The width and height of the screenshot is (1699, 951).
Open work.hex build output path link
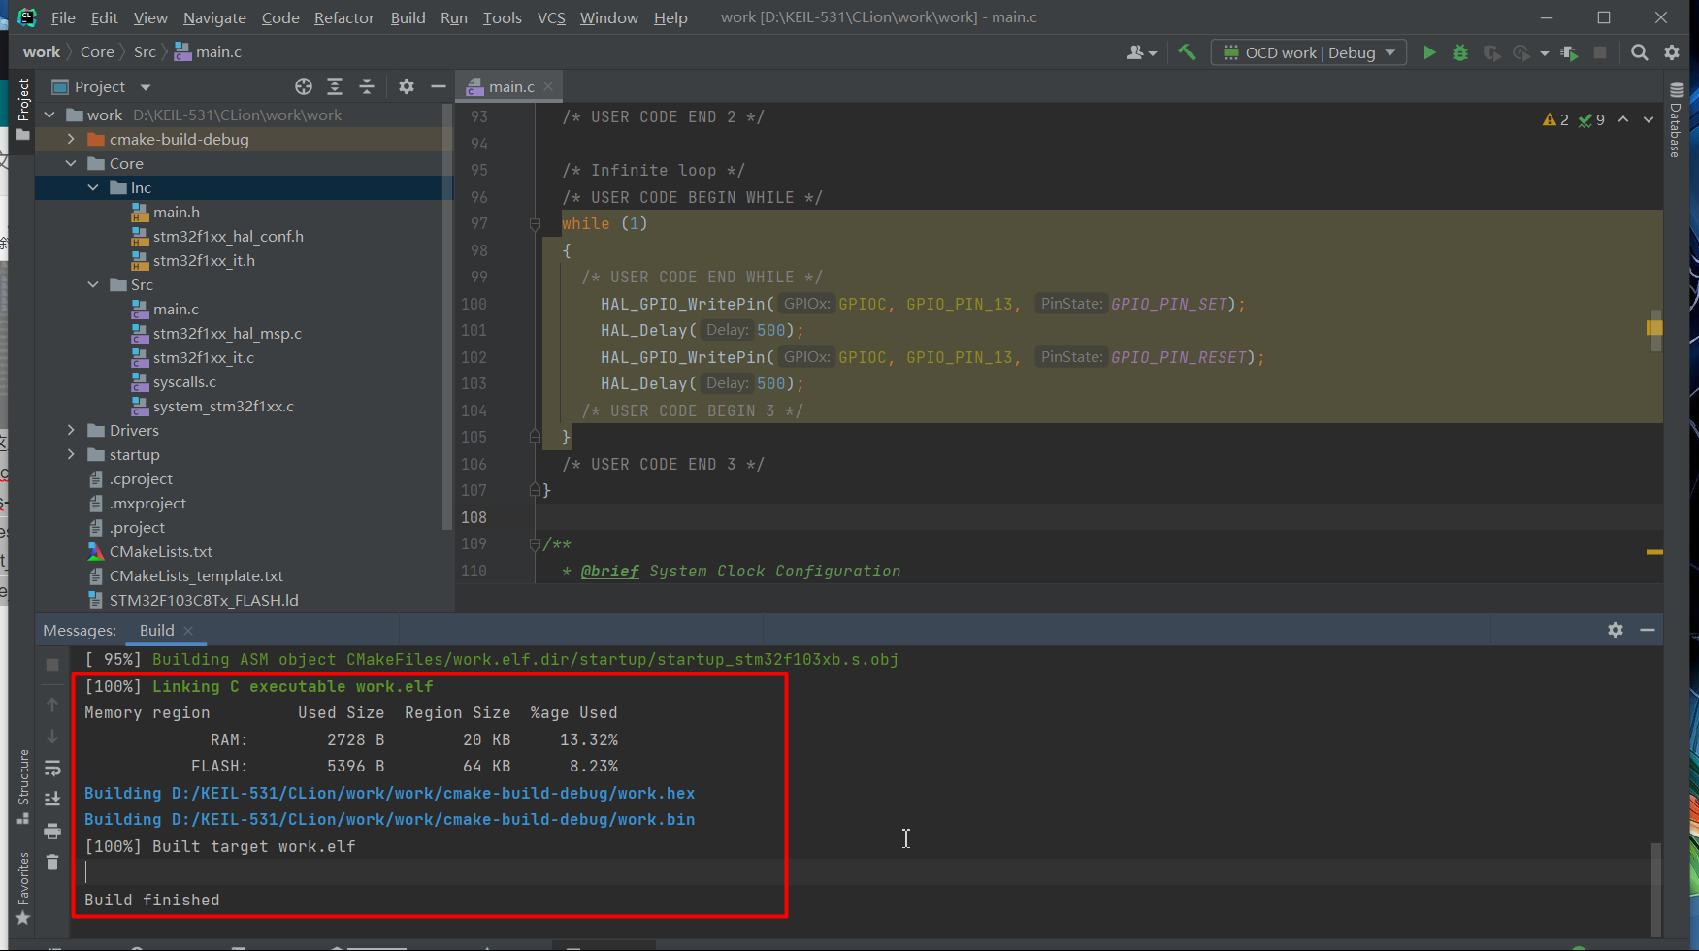coord(433,793)
